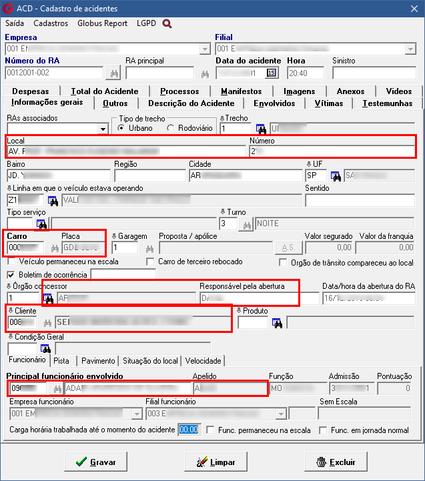Uncheck Boletim de ocorrência checkbox
The width and height of the screenshot is (425, 481).
pyautogui.click(x=11, y=275)
